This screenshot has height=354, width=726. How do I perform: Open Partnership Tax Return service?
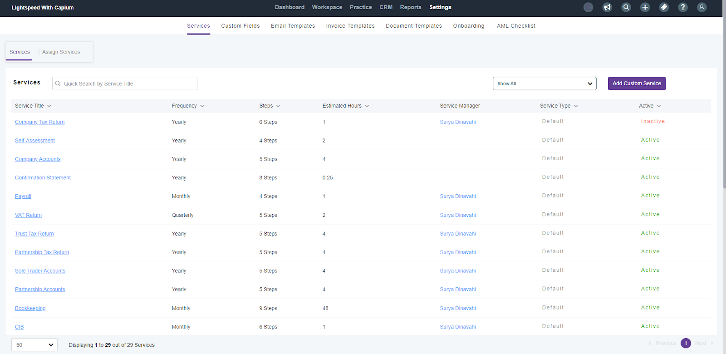pyautogui.click(x=42, y=252)
